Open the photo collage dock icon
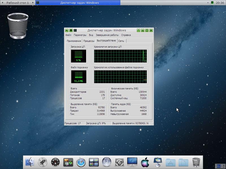The image size is (226, 169). point(68,162)
